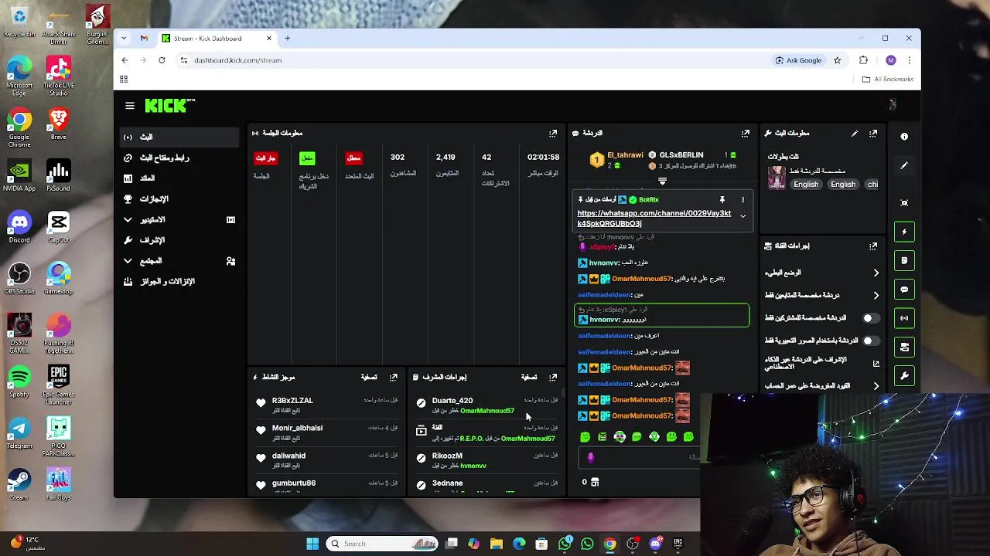Click the focus frame icon in right sidebar
Screen dimensions: 990x556
click(x=904, y=203)
